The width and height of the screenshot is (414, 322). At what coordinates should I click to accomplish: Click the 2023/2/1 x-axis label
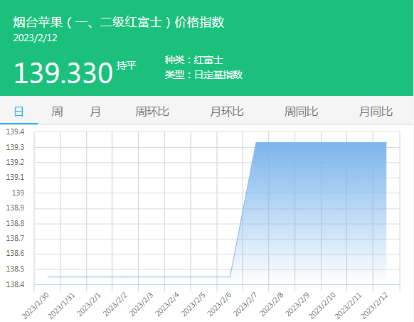point(89,304)
